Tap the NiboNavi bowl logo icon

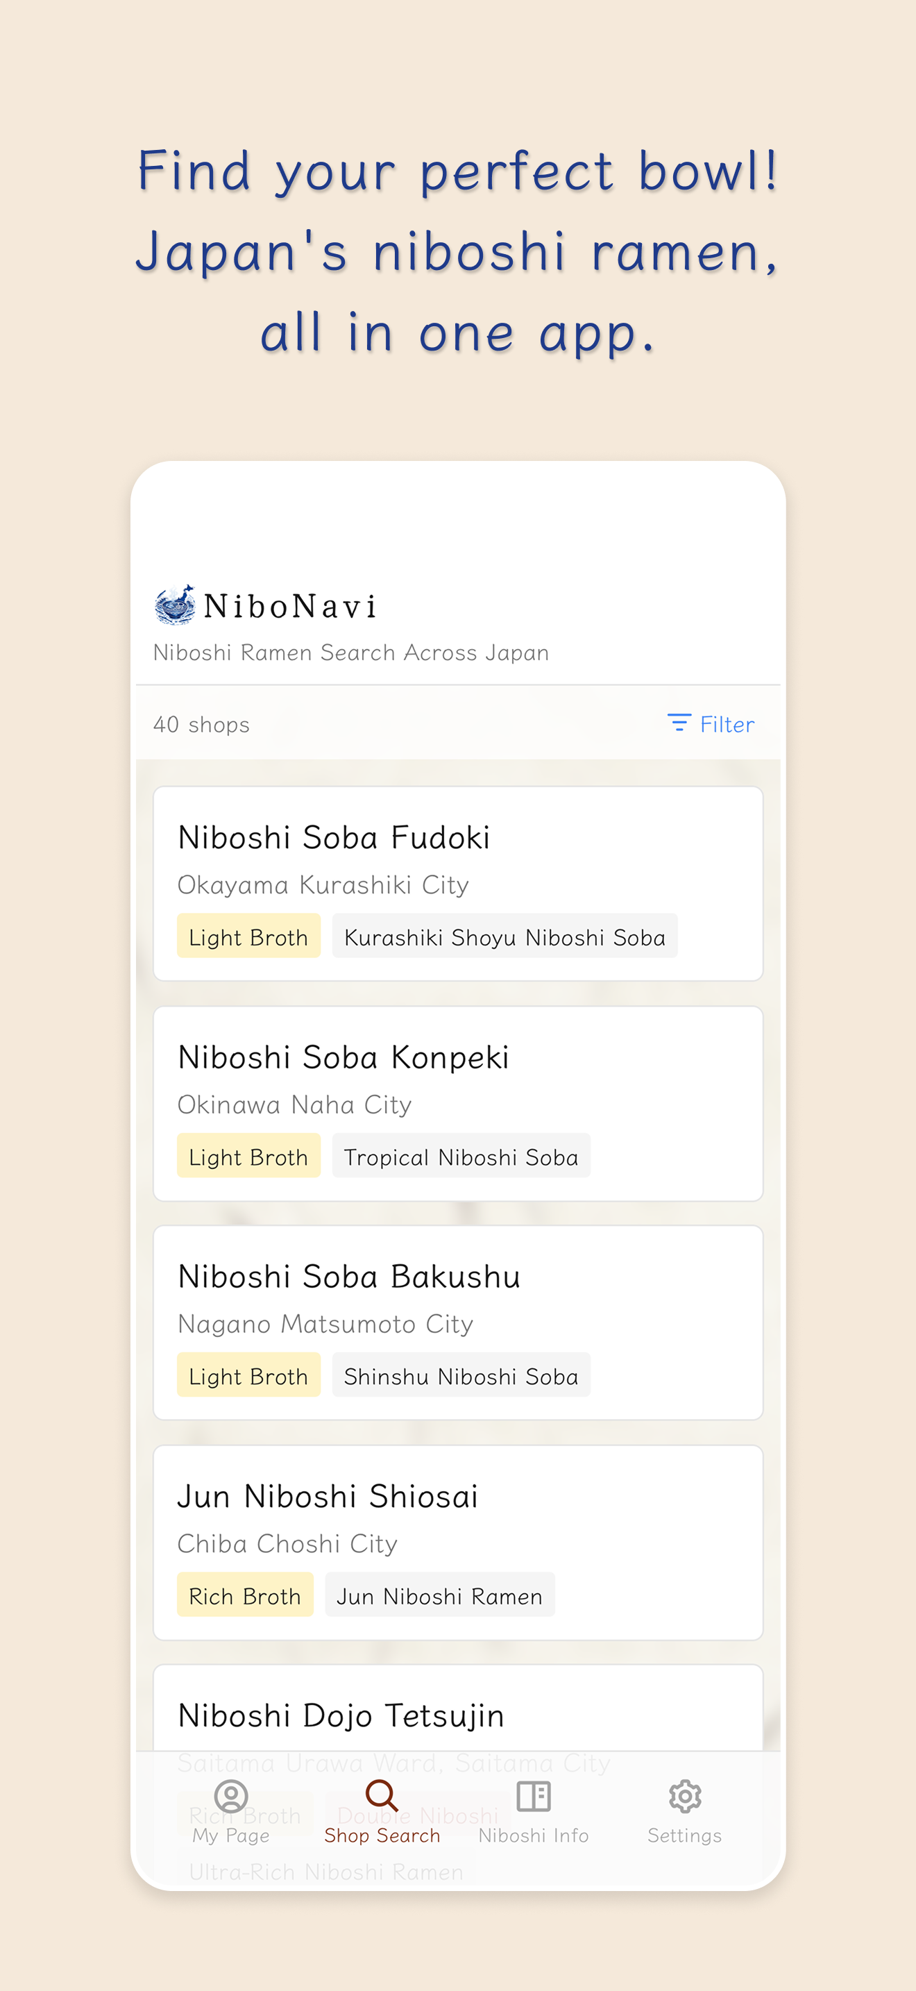pyautogui.click(x=175, y=605)
